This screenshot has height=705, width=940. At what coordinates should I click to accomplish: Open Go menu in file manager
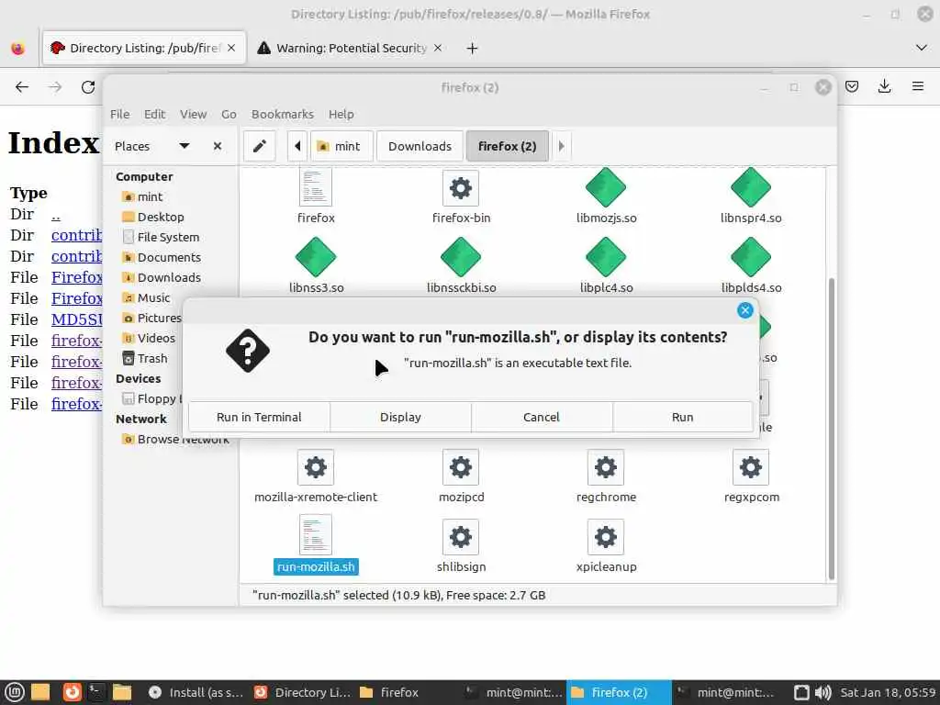(229, 114)
